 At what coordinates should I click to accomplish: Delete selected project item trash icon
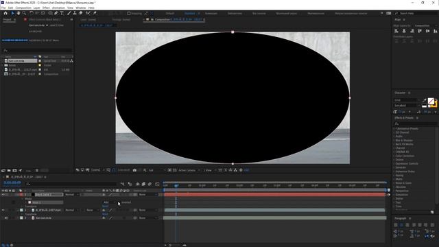point(37,170)
